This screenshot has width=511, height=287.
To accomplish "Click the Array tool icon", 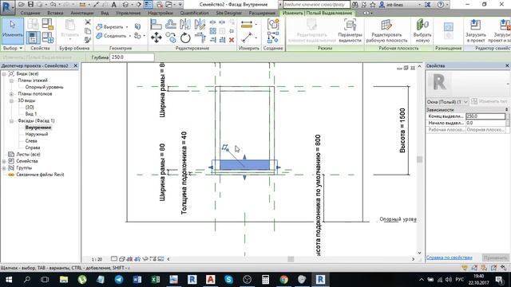I will [213, 31].
